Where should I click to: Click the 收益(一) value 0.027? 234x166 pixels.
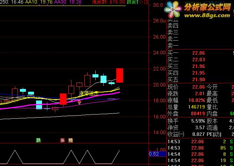click(x=198, y=134)
